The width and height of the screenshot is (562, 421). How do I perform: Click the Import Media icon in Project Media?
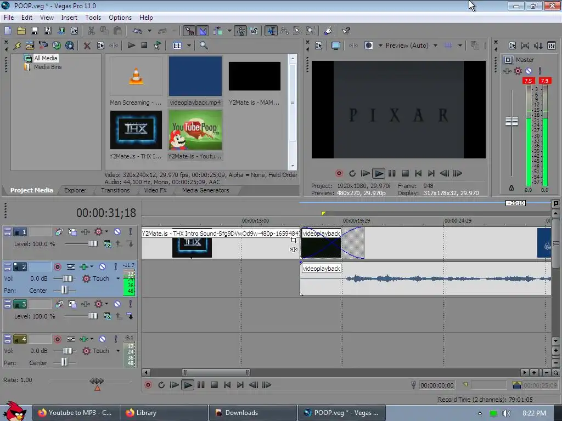(x=30, y=45)
